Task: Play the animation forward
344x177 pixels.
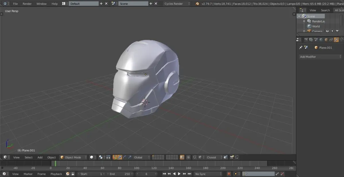Action: tap(179, 174)
